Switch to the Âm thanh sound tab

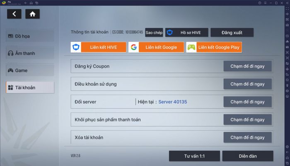pos(30,54)
